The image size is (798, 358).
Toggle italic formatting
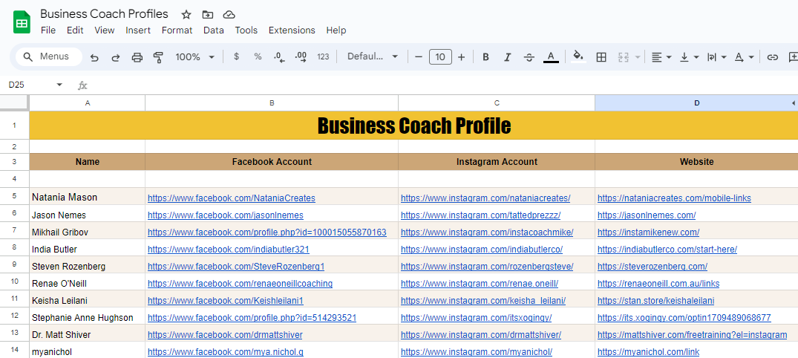click(508, 57)
